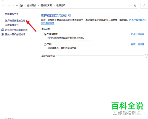Screen dimensions: 148x119
Task: Click 电源选项 breadcrumb
Action: click(61, 6)
